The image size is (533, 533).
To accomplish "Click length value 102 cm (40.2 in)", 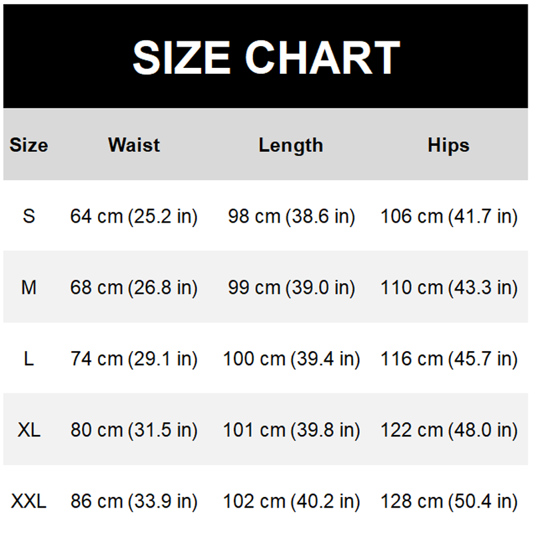I will tap(291, 502).
